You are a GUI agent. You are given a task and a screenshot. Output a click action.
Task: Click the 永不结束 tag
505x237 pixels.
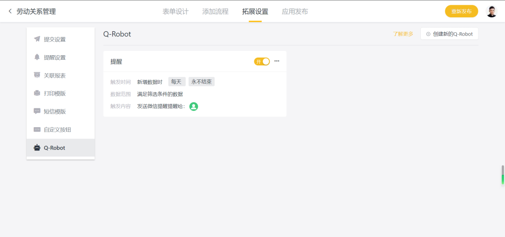(202, 82)
